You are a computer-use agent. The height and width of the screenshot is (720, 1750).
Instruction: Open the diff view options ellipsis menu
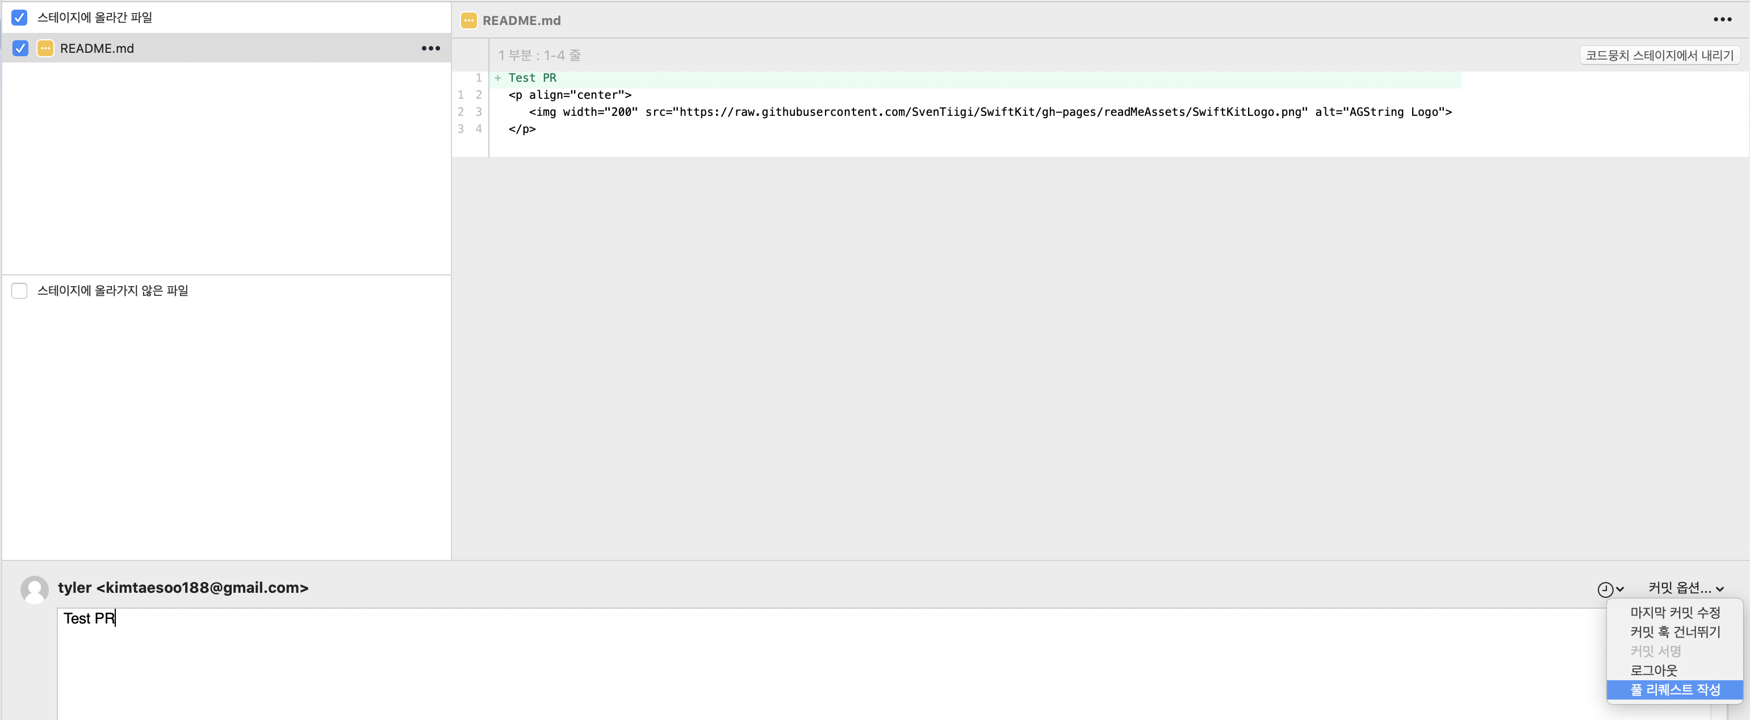1722,20
